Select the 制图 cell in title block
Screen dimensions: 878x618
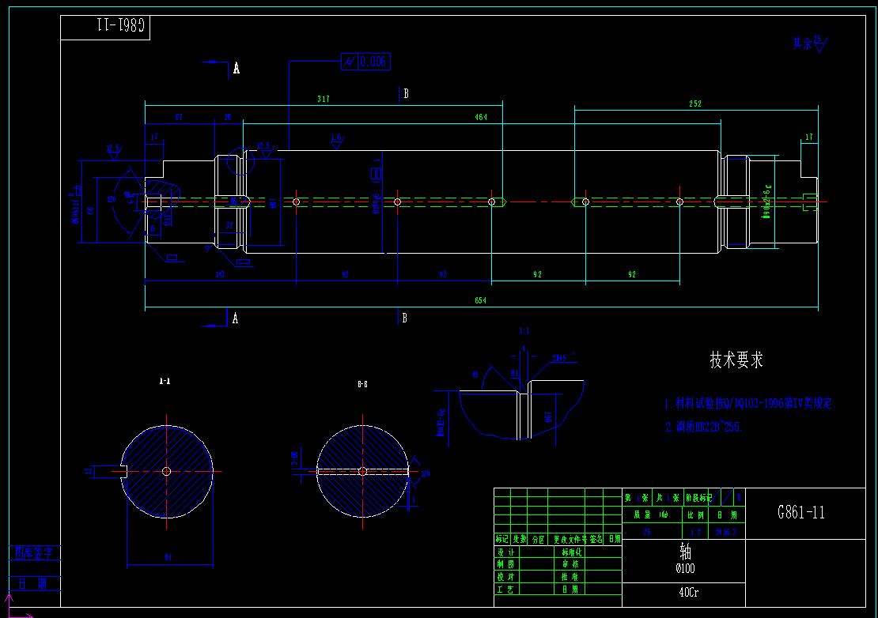(505, 564)
